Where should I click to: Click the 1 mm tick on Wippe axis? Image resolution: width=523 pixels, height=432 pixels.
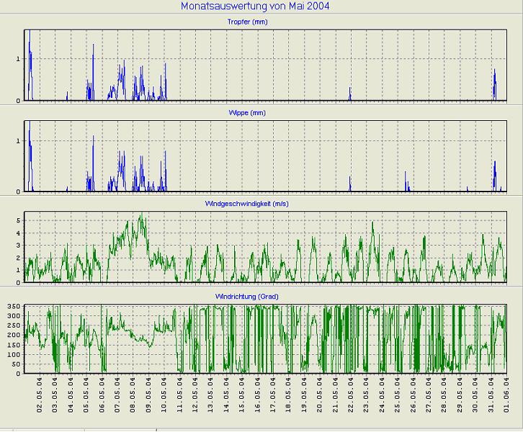[19, 141]
